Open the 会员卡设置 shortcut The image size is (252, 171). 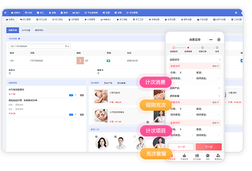point(219,20)
